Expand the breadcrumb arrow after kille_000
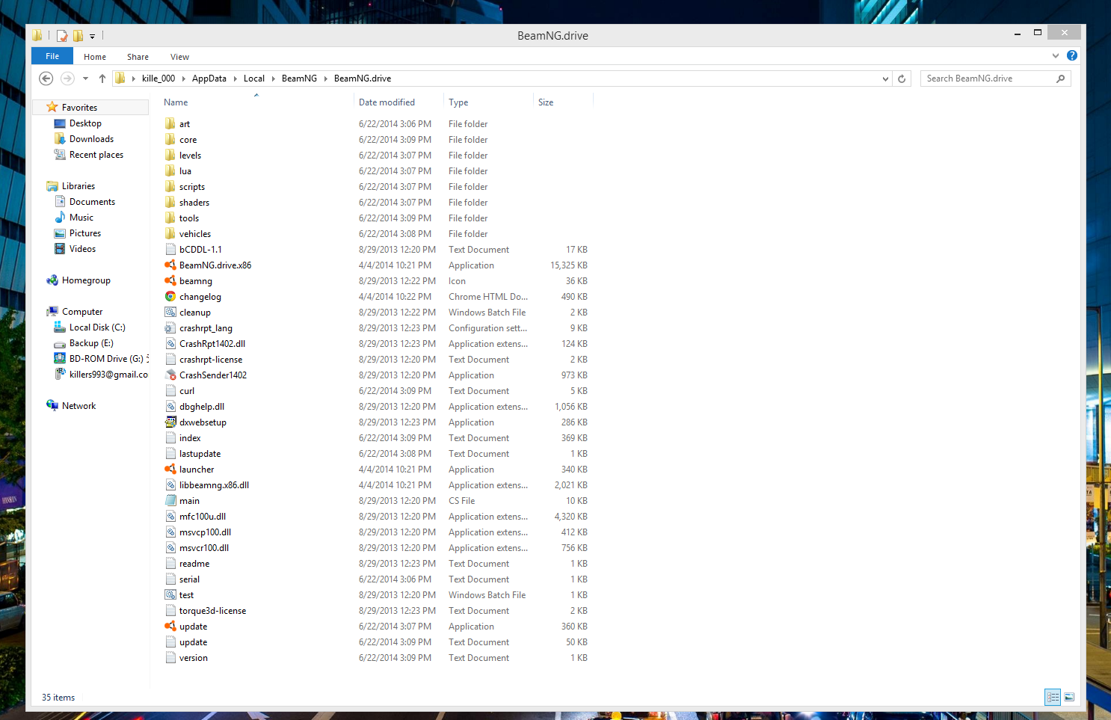 [x=183, y=79]
